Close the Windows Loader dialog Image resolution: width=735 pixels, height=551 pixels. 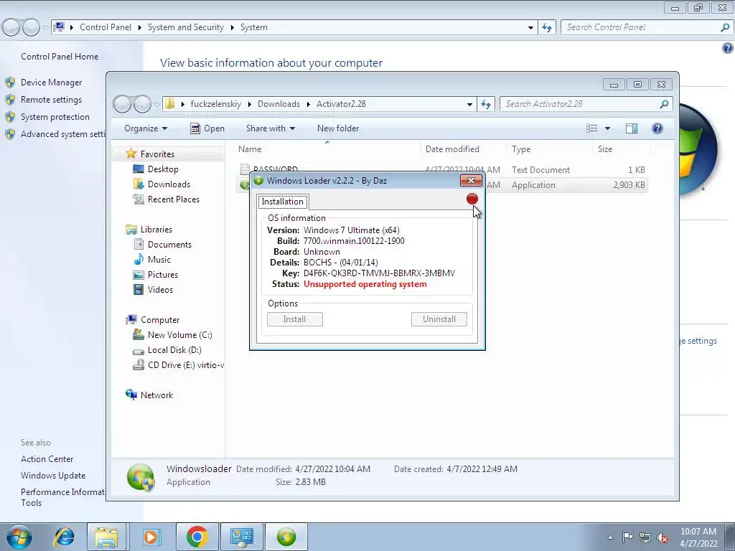471,180
